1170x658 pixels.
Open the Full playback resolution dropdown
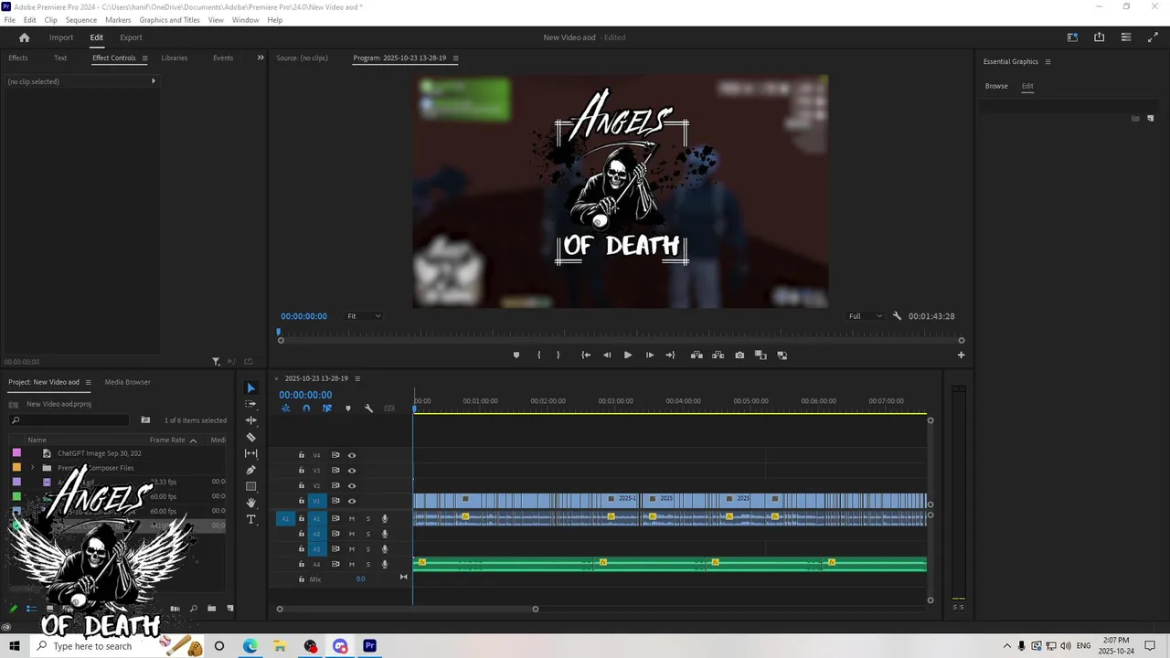865,316
